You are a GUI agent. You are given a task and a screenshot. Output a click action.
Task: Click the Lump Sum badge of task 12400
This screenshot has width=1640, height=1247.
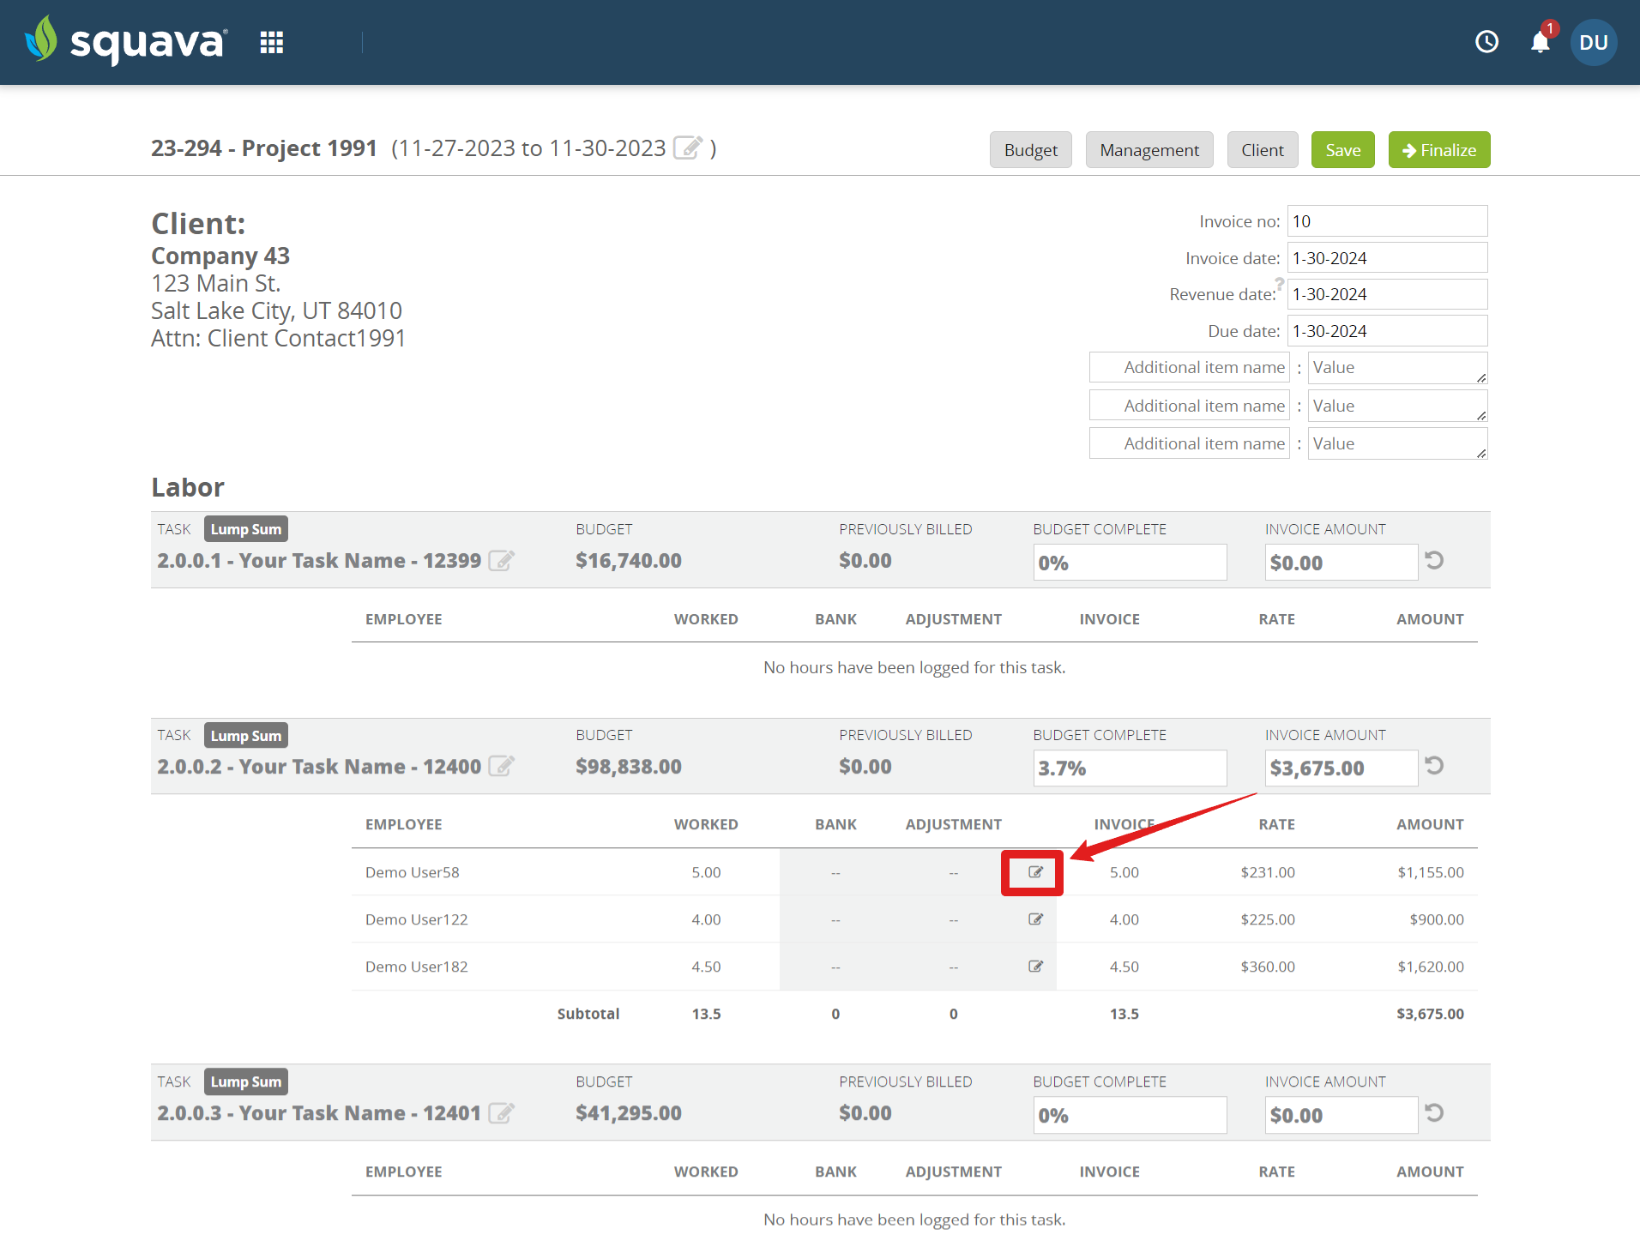246,735
